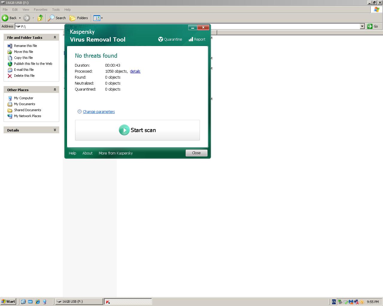This screenshot has width=383, height=306.
Task: Open the Report view in Kaspersky
Action: [x=197, y=39]
